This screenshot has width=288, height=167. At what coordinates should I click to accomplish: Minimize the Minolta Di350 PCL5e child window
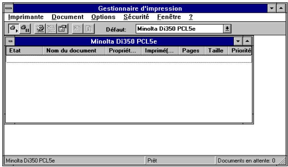tap(238, 41)
